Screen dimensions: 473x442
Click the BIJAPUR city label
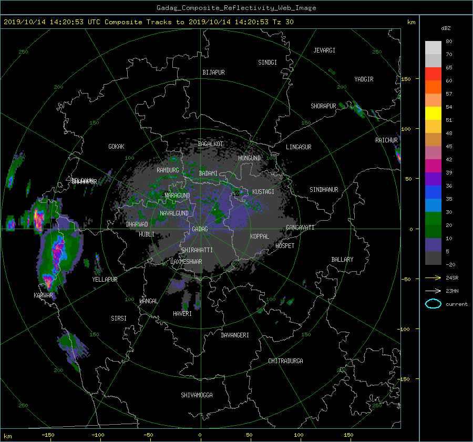pyautogui.click(x=213, y=73)
